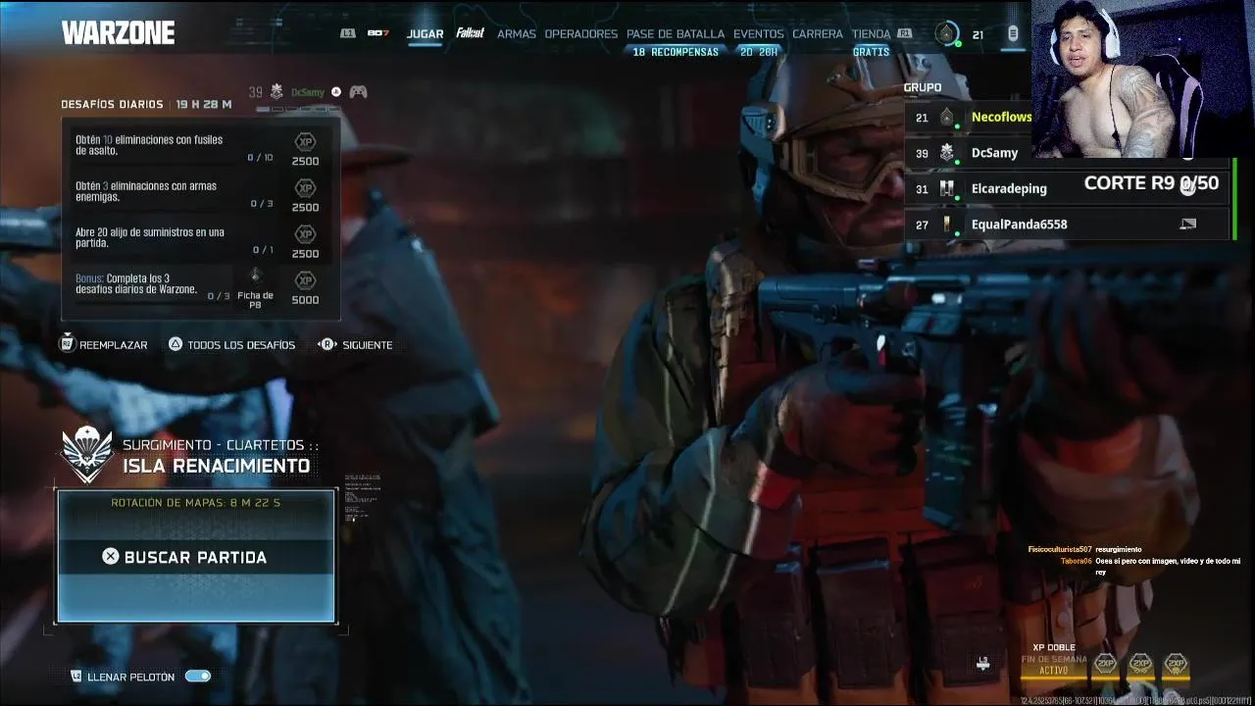
Task: Select the Fallout event tab logo
Action: pos(471,33)
